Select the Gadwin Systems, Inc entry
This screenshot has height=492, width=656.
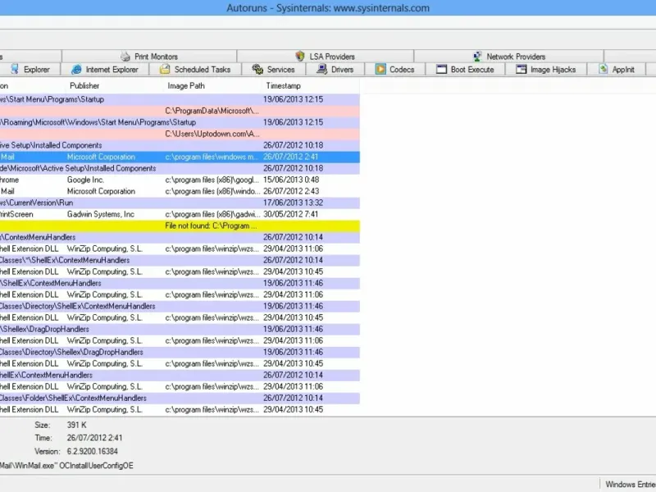(x=180, y=214)
